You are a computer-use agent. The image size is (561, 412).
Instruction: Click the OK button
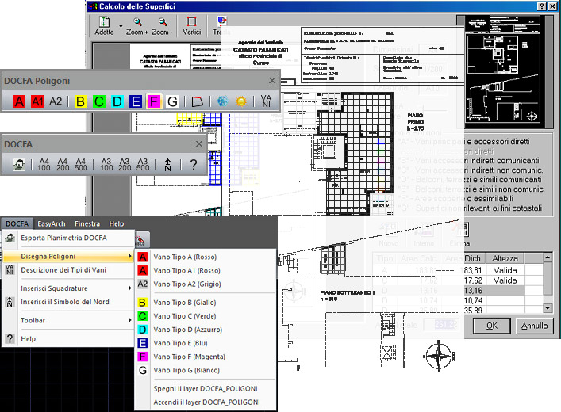point(492,325)
